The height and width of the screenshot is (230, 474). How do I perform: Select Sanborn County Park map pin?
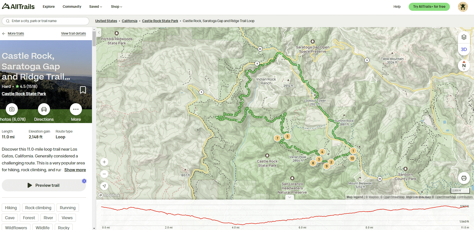click(x=405, y=169)
